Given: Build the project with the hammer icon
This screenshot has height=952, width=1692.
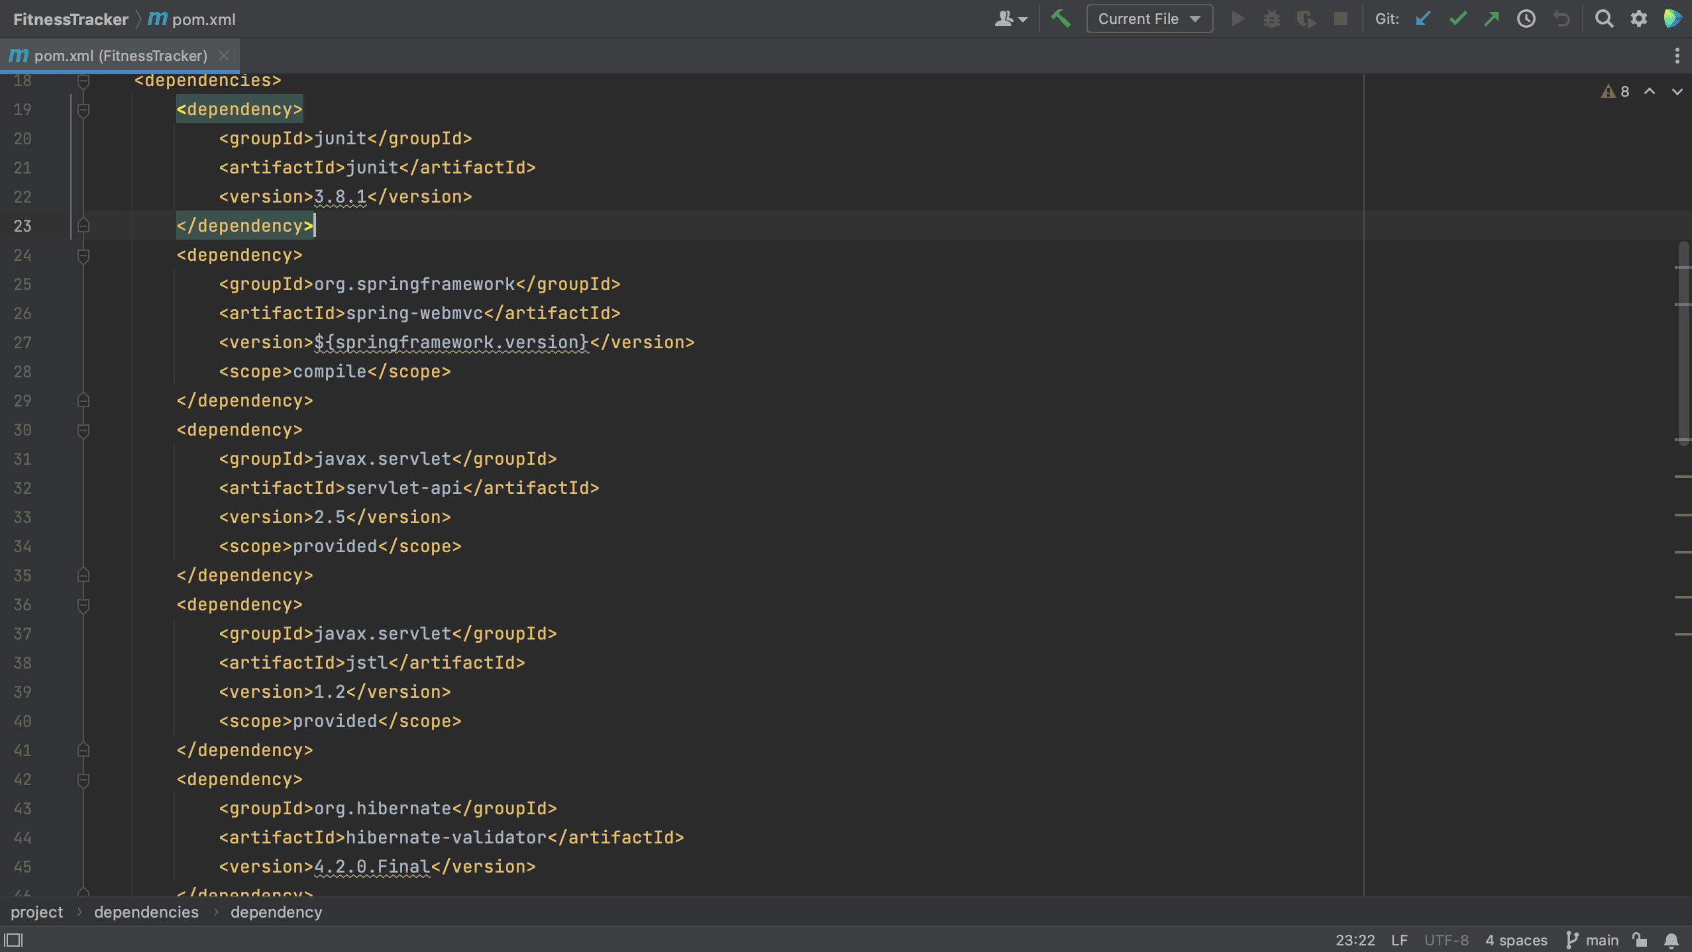Looking at the screenshot, I should pos(1062,19).
